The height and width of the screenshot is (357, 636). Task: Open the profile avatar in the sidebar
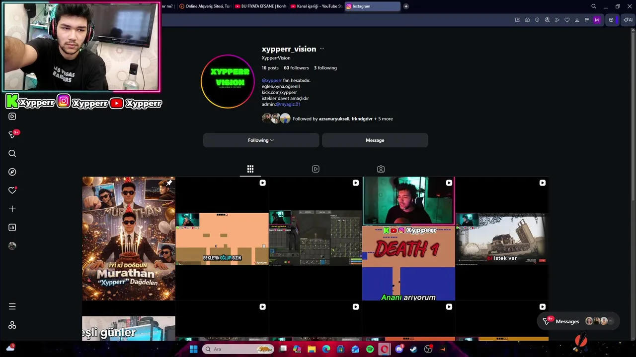[x=12, y=246]
